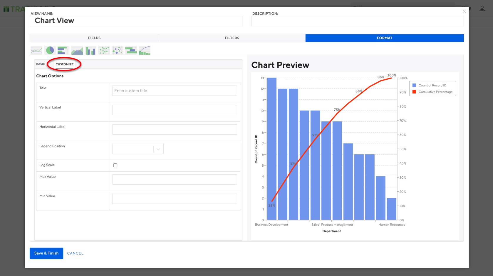493x276 pixels.
Task: Focus the custom Title input field
Action: coord(175,91)
